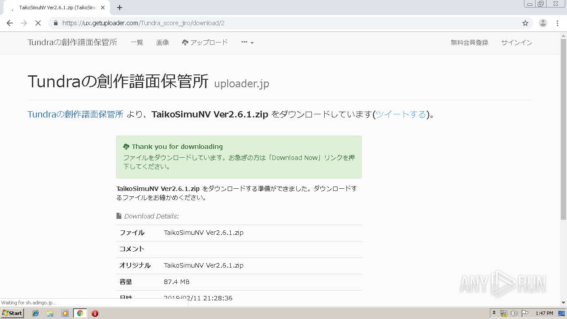Screen dimensions: 567x319
Task: Click the red Opera taskbar icon
Action: coord(95,313)
